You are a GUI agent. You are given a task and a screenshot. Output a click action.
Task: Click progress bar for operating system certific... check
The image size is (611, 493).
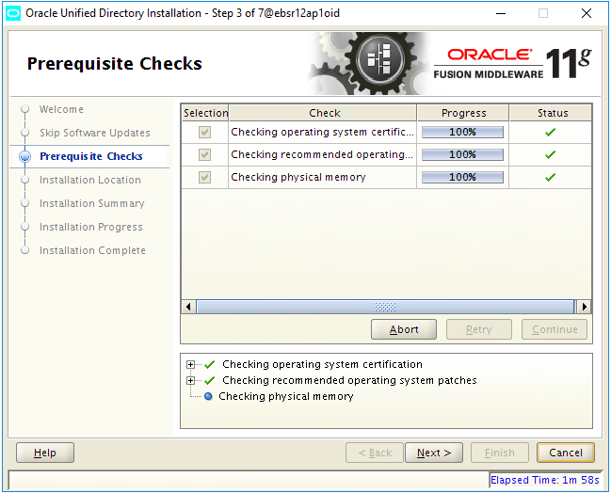pyautogui.click(x=462, y=133)
